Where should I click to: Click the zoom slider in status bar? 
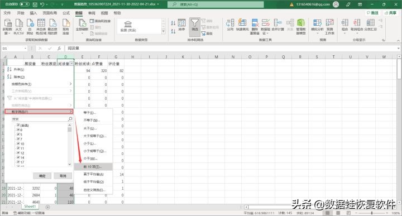(x=372, y=213)
